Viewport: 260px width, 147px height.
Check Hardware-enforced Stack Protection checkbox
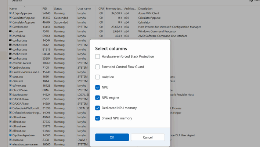coord(98,57)
